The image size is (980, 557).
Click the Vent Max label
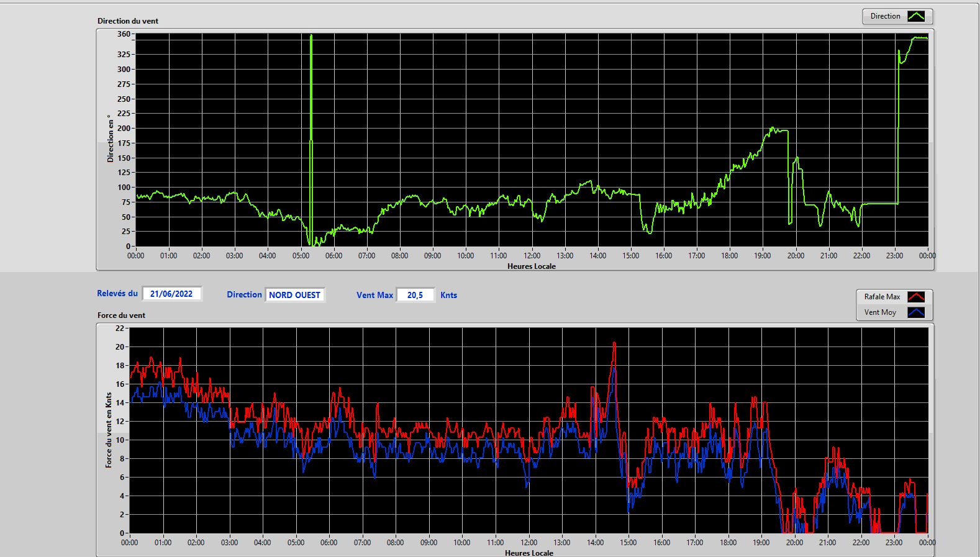374,296
